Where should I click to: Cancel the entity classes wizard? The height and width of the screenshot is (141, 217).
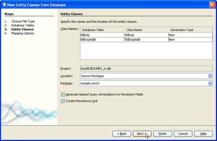click(x=183, y=134)
